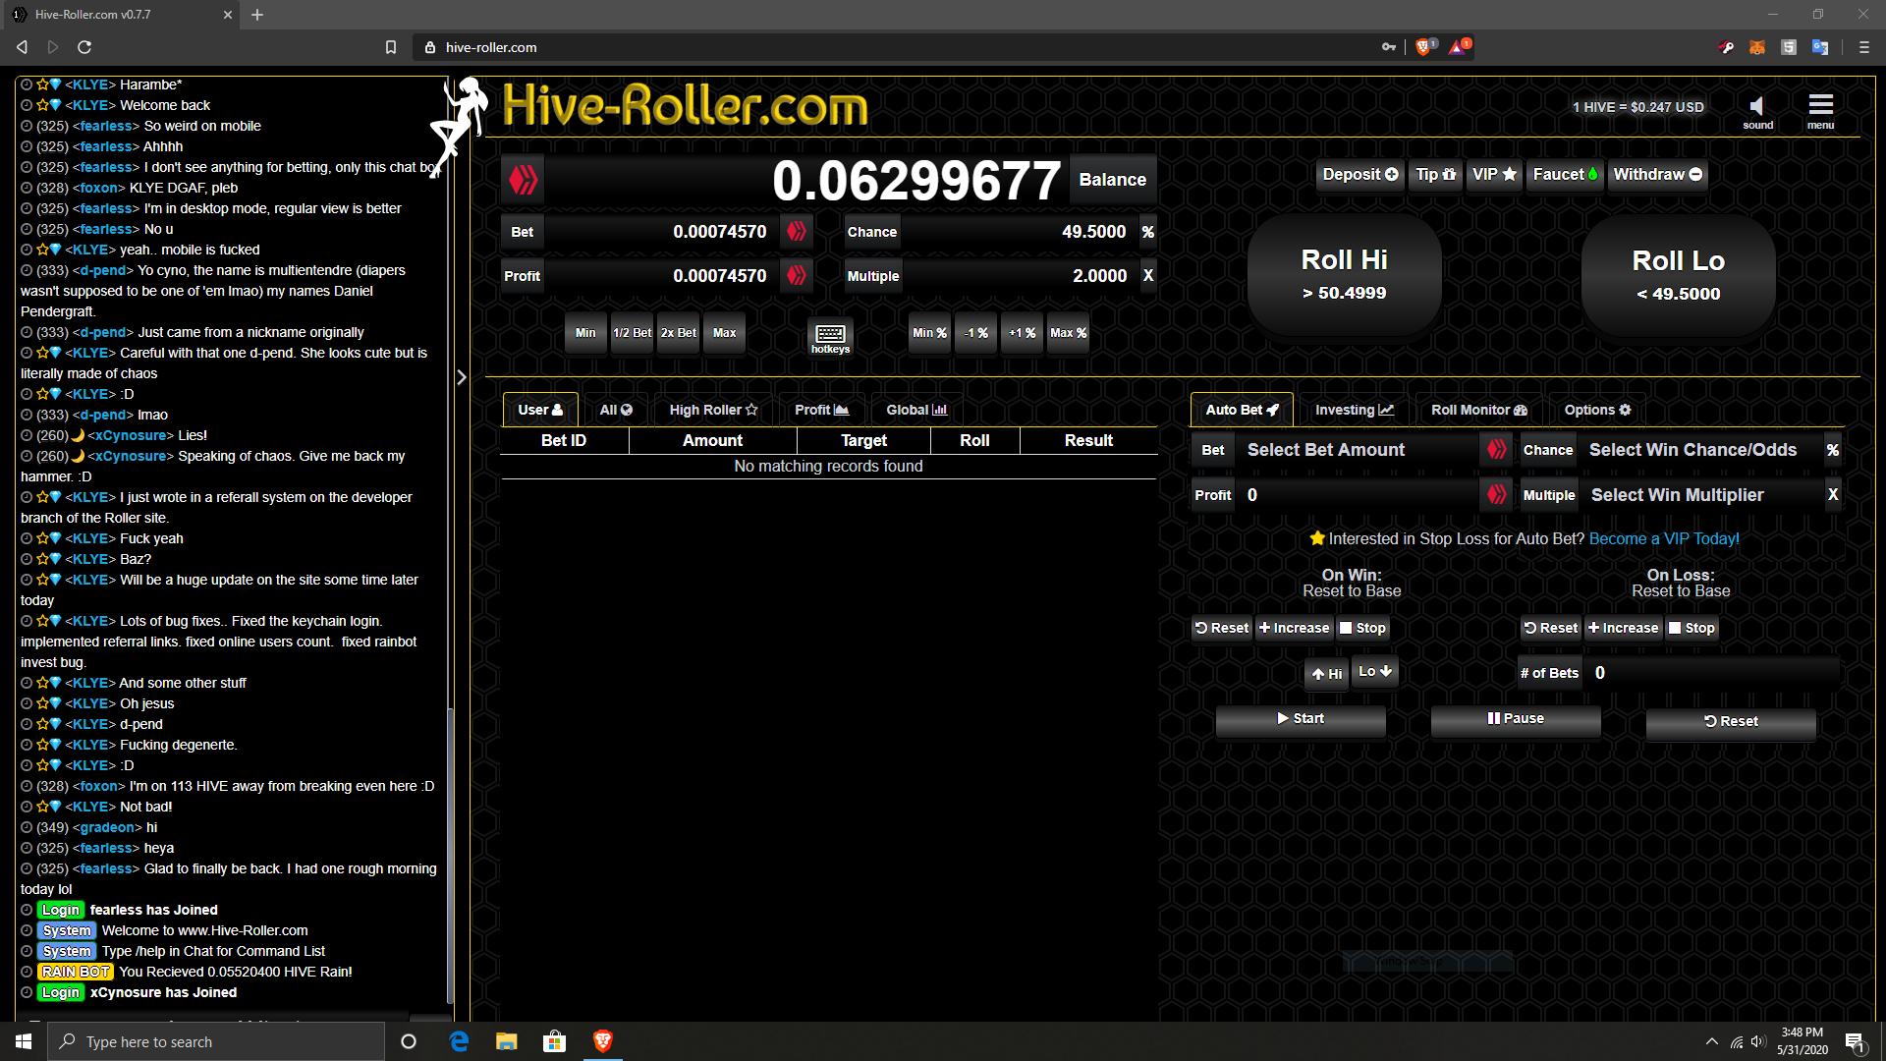This screenshot has width=1886, height=1061.
Task: Click the bookmark icon in browser toolbar
Action: [x=391, y=47]
